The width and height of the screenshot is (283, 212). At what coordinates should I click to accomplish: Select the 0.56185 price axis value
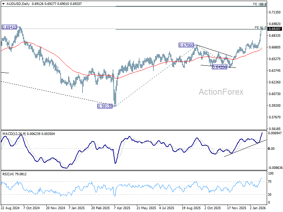coord(275,129)
